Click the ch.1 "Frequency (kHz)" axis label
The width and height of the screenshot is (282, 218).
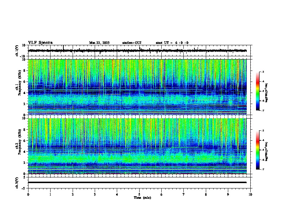point(20,83)
